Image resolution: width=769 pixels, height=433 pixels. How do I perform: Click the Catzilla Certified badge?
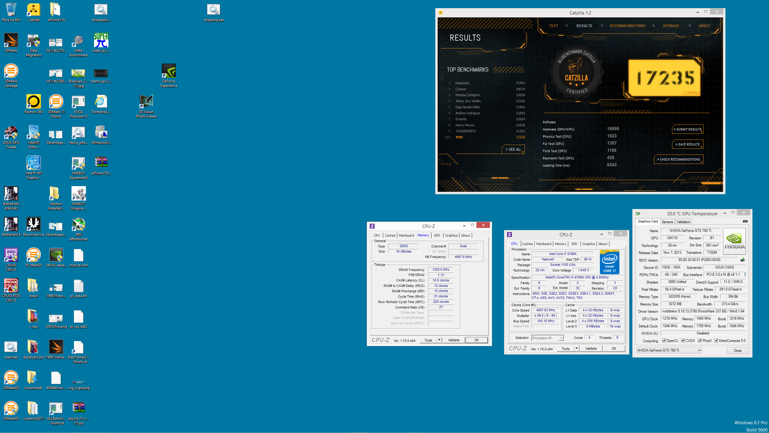[x=576, y=73]
